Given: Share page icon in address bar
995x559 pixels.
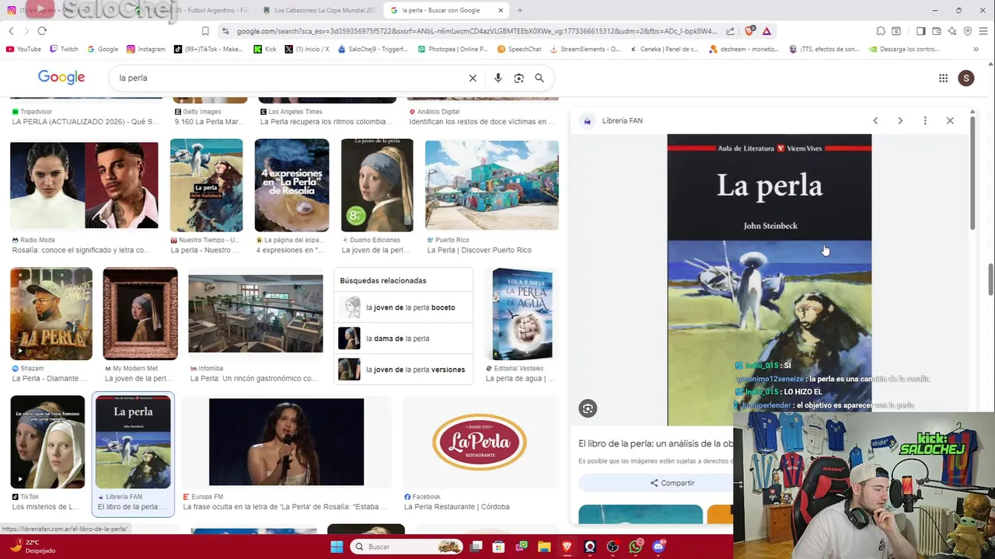Looking at the screenshot, I should coord(730,31).
